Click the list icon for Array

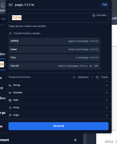10,108
